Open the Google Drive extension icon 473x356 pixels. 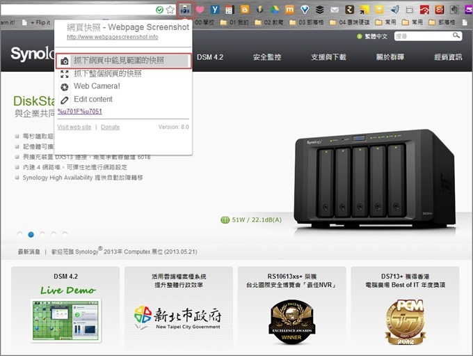click(x=275, y=10)
